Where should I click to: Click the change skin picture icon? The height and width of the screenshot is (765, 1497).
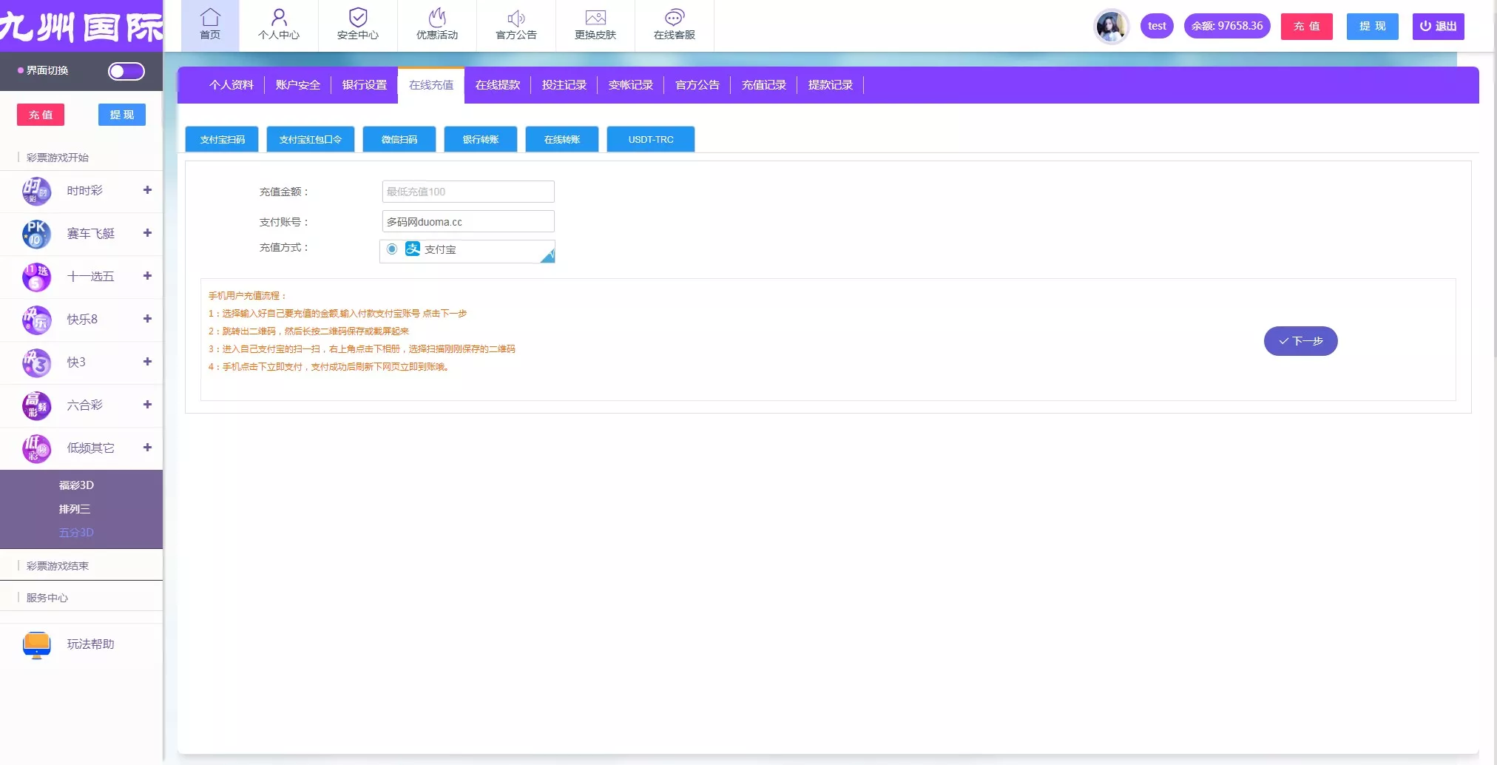pyautogui.click(x=595, y=18)
